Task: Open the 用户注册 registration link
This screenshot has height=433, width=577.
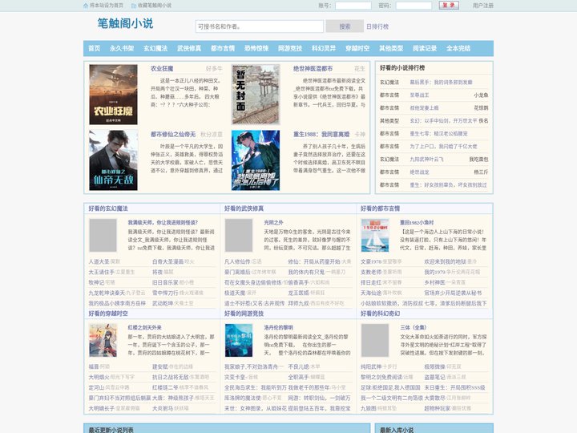Action: coord(482,6)
